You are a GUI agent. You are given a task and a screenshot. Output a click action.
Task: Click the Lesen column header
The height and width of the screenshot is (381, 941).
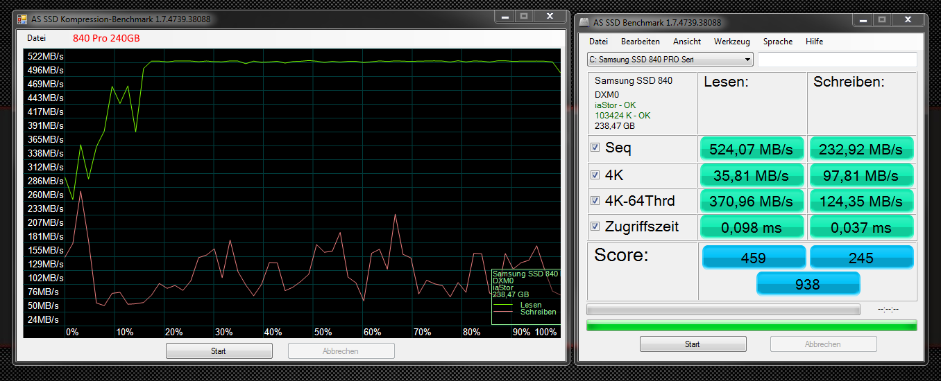click(726, 82)
